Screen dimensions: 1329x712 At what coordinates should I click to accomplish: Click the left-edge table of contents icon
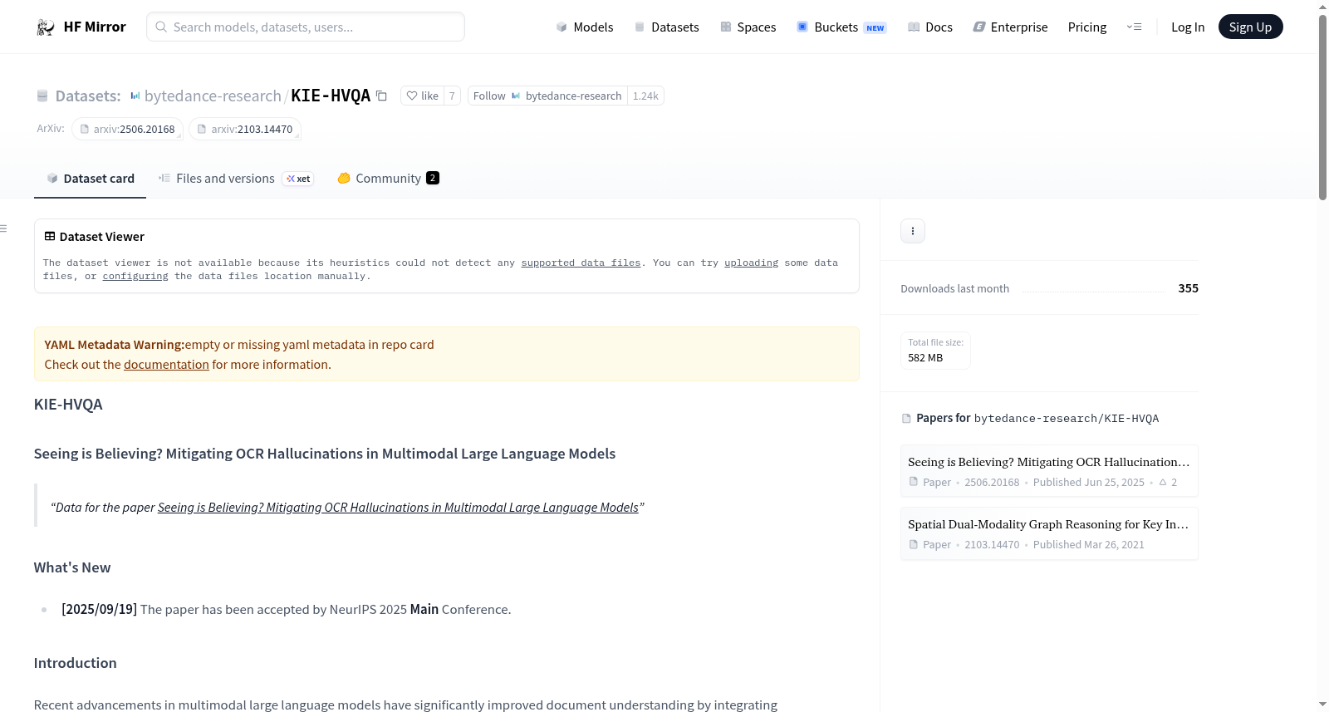[x=4, y=228]
